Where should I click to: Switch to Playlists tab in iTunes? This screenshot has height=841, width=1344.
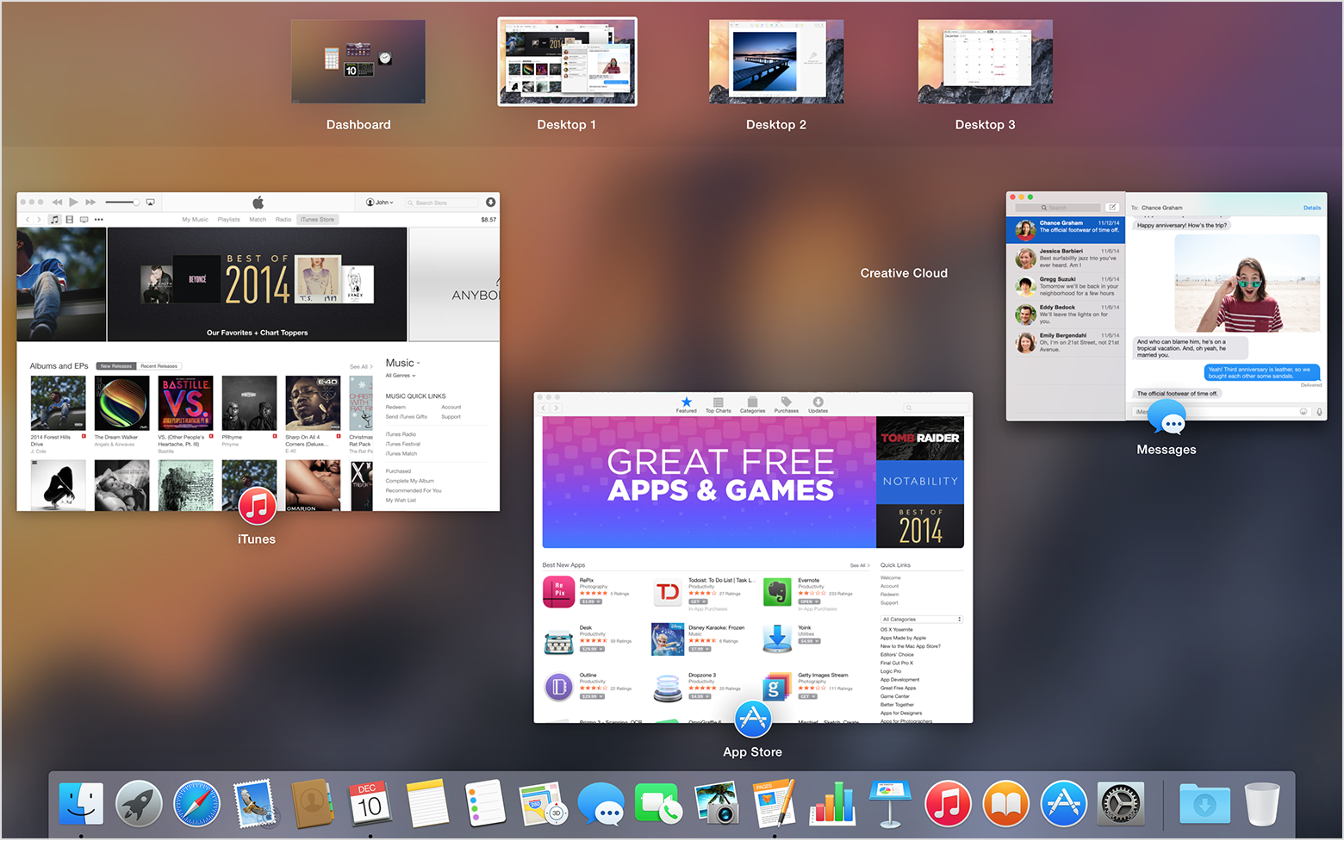(x=228, y=220)
